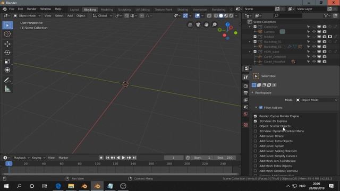Image resolution: width=340 pixels, height=191 pixels.
Task: Open Windows Start menu
Action: tap(6, 186)
